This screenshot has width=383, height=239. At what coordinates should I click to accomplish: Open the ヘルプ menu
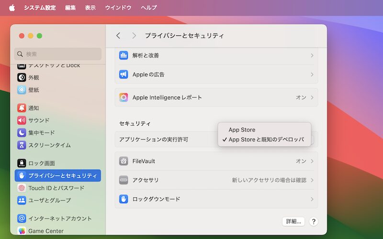(x=149, y=8)
